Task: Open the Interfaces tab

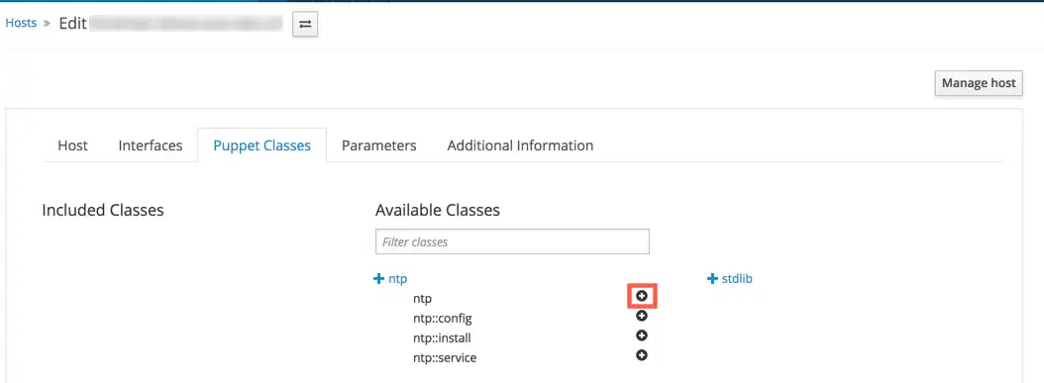Action: (x=151, y=144)
